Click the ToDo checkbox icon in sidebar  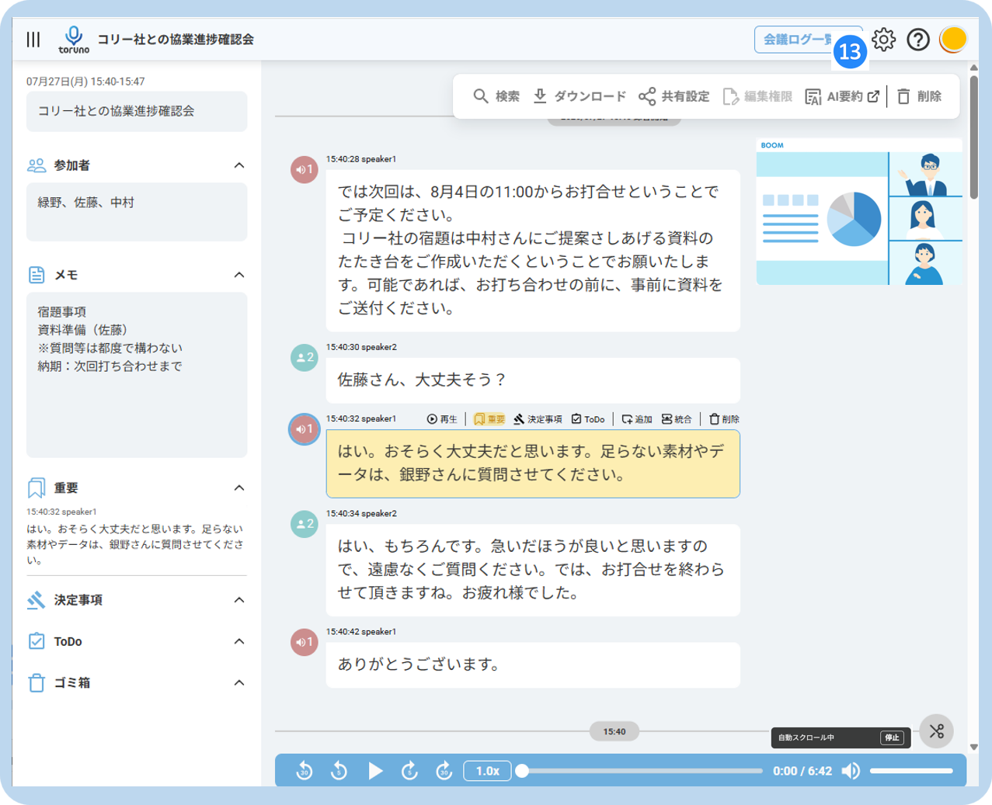pos(37,641)
